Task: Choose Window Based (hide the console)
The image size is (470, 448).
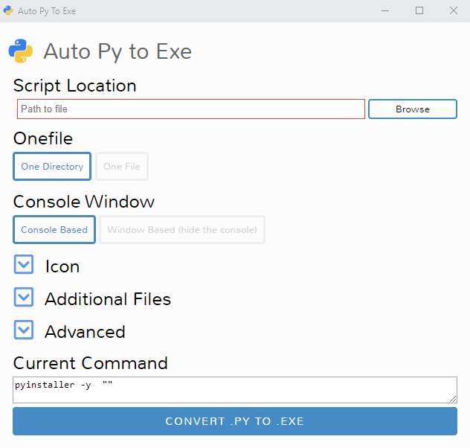Action: [x=182, y=230]
